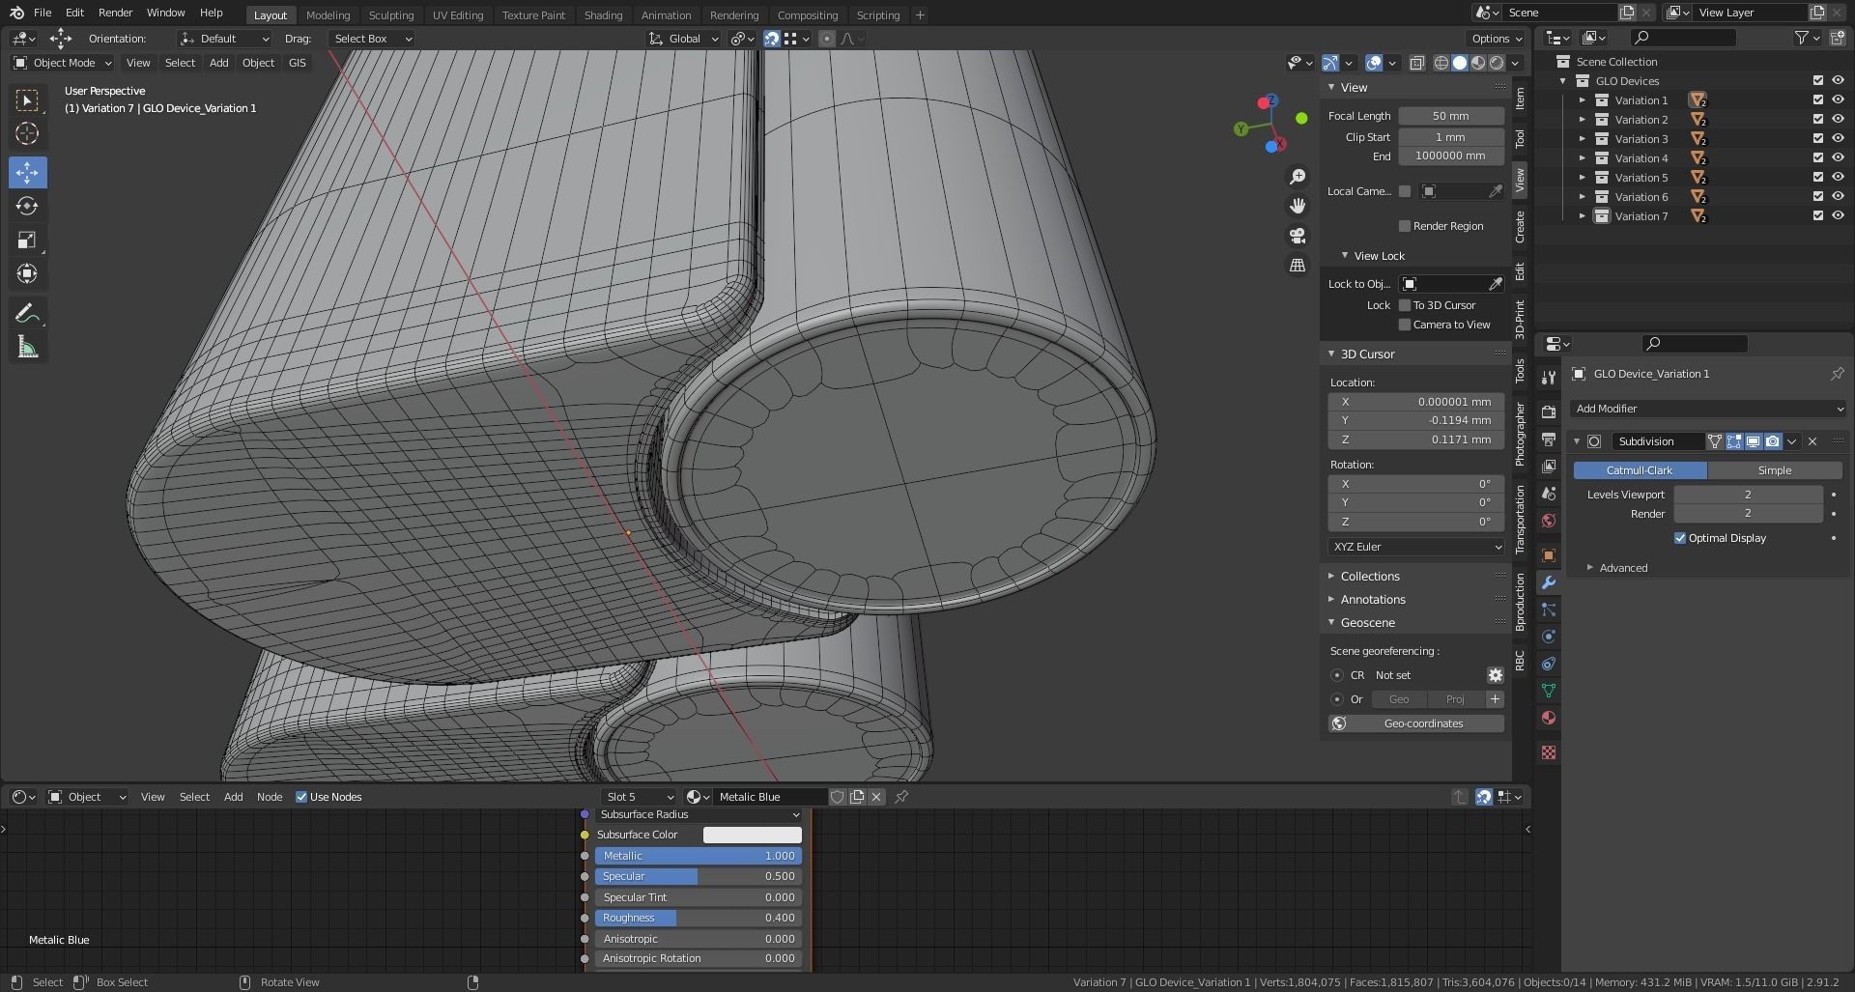This screenshot has width=1855, height=992.
Task: Open the Render menu
Action: coord(115,13)
